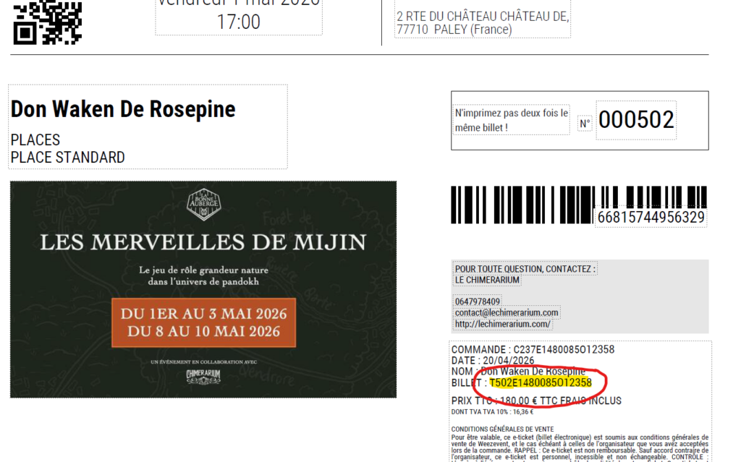Click the highlighted ticket code T502E1480085O12358
741x462 pixels.
tap(540, 382)
